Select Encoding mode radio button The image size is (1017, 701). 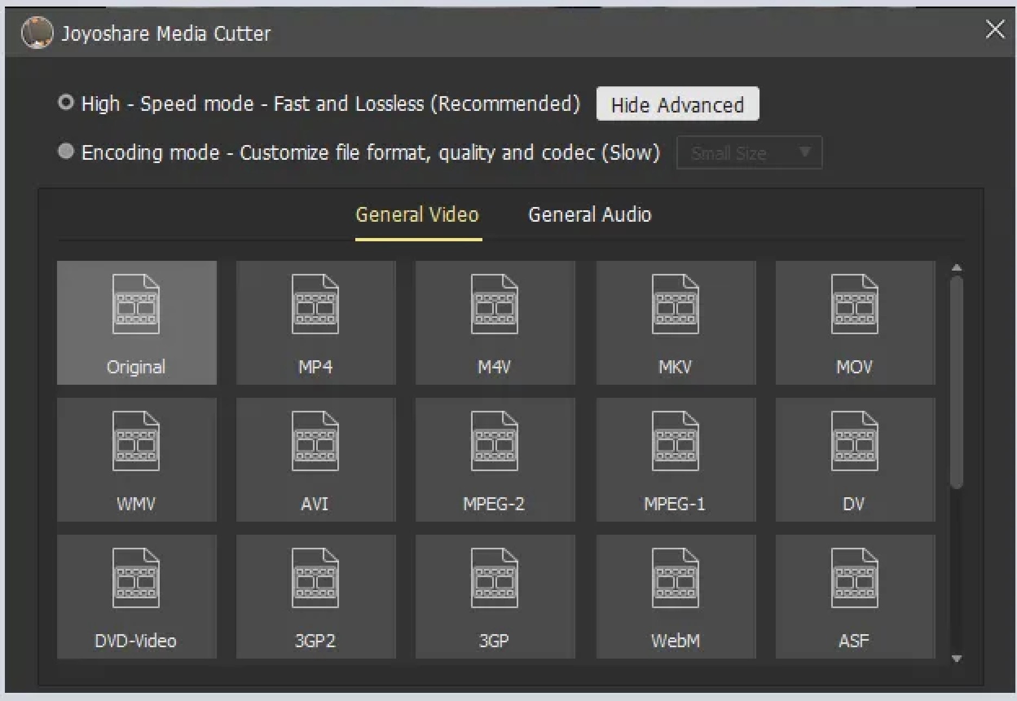click(66, 151)
